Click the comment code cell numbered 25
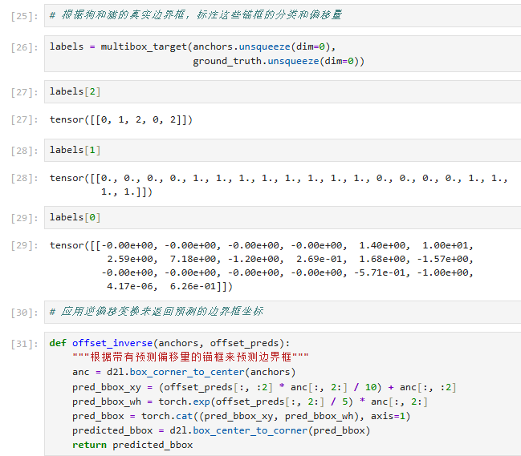This screenshot has width=521, height=456. point(283,15)
